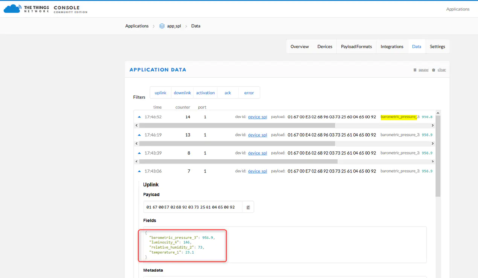Open Applications in the top navigation

[458, 9]
